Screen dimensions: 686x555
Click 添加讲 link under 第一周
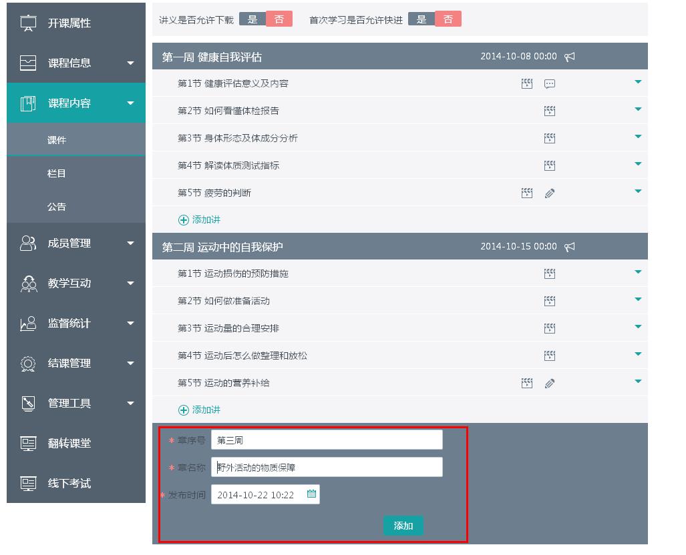(x=199, y=219)
